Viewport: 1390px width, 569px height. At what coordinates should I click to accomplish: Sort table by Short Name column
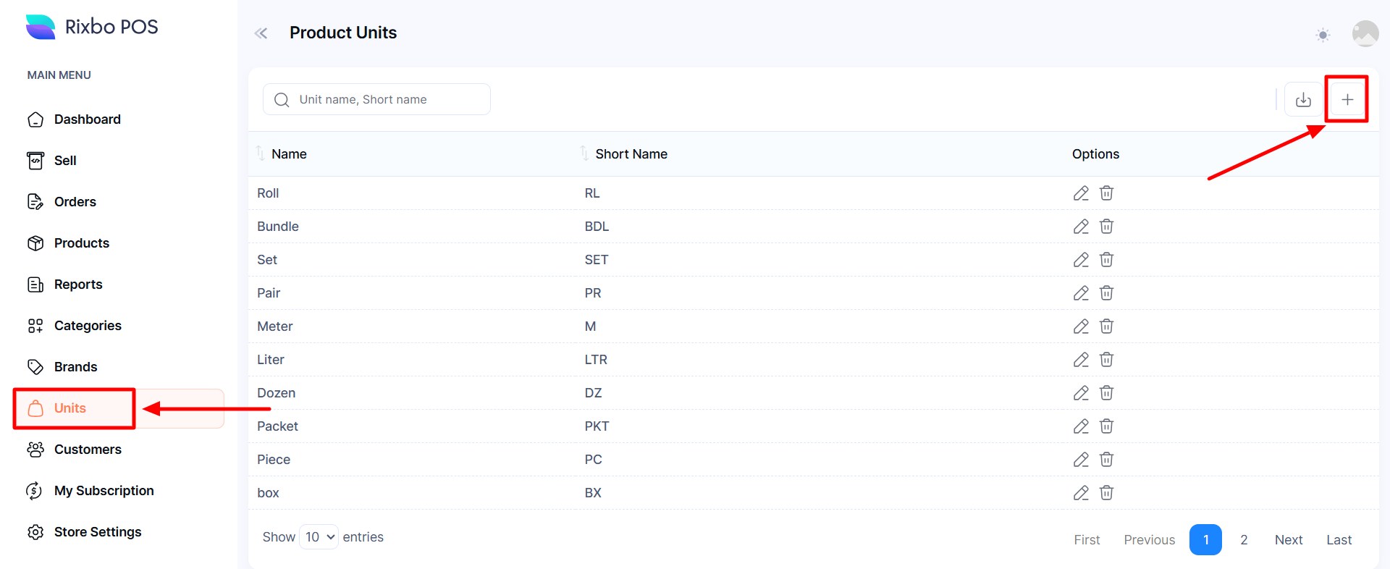tap(631, 154)
